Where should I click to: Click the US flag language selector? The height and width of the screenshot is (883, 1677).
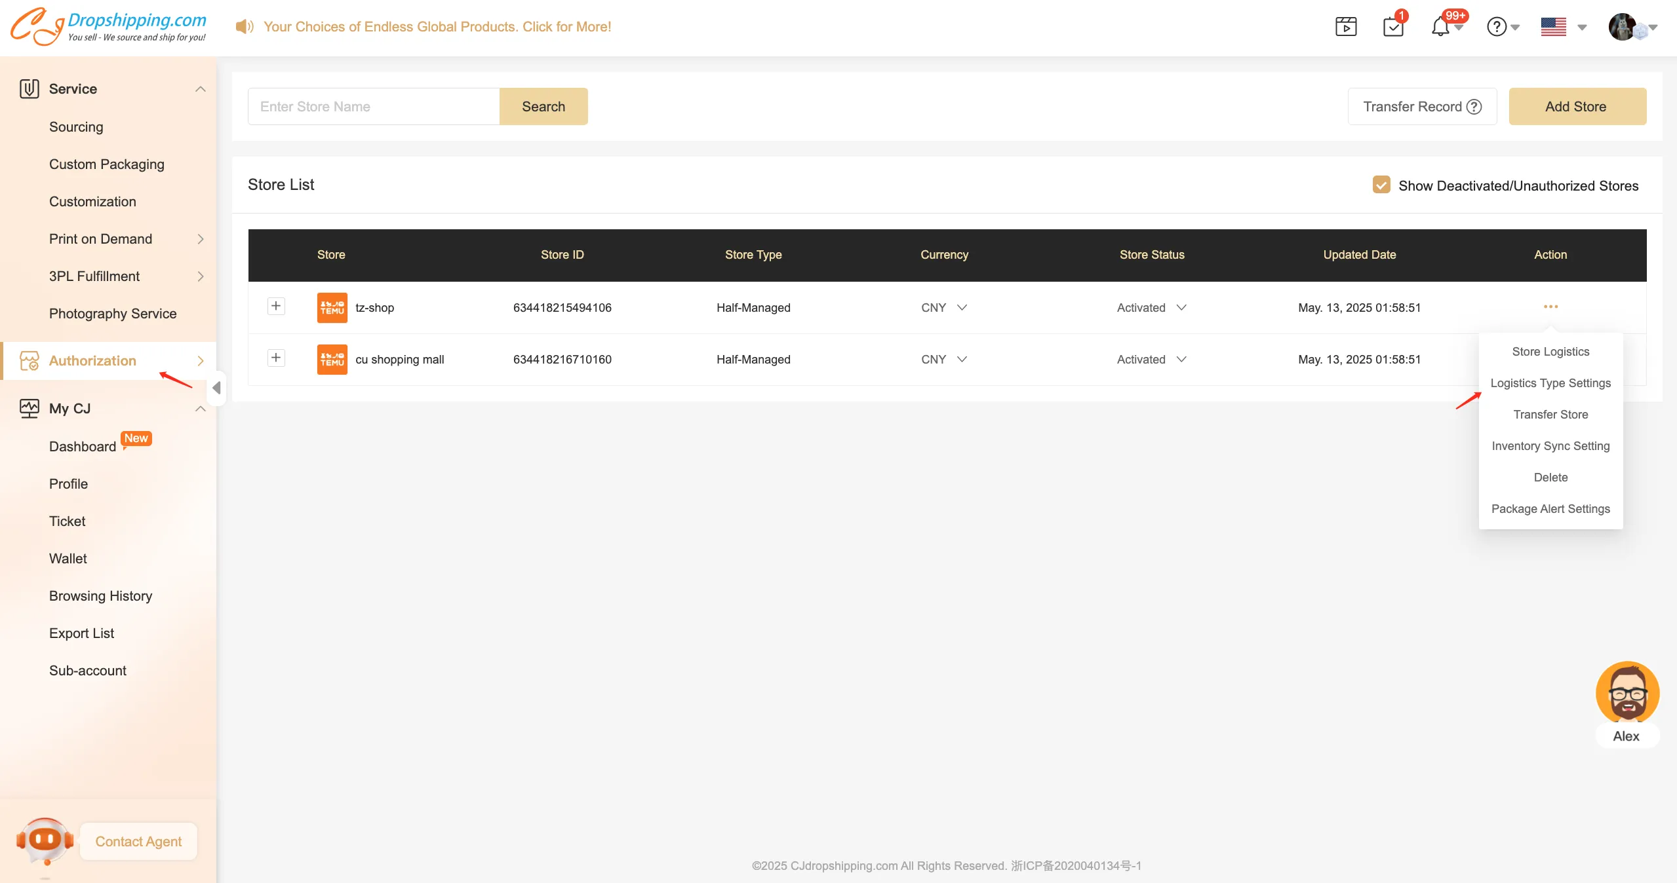click(x=1553, y=27)
